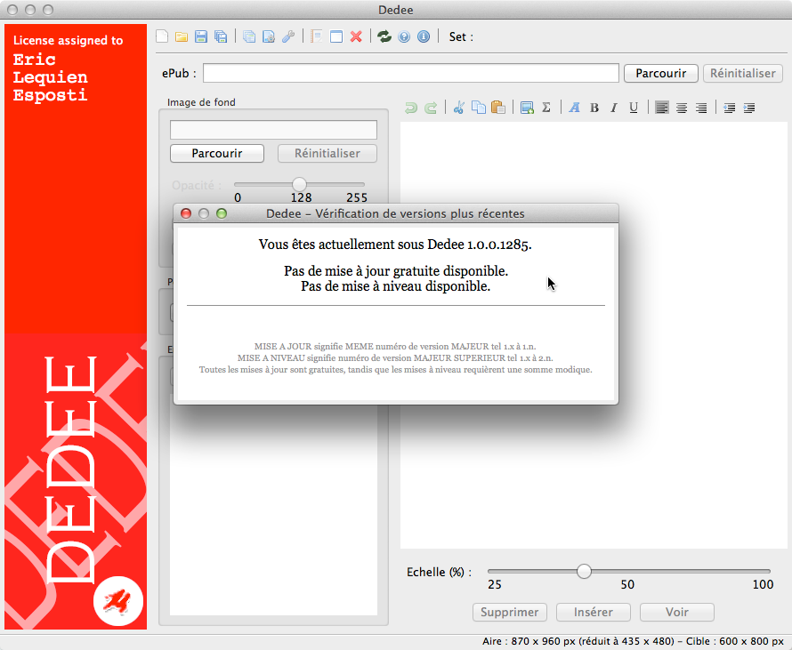
Task: Click the Voir button
Action: click(x=677, y=612)
